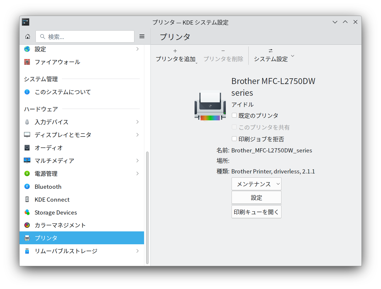Click the window keep-below down arrow
This screenshot has height=289, width=381.
pyautogui.click(x=335, y=22)
